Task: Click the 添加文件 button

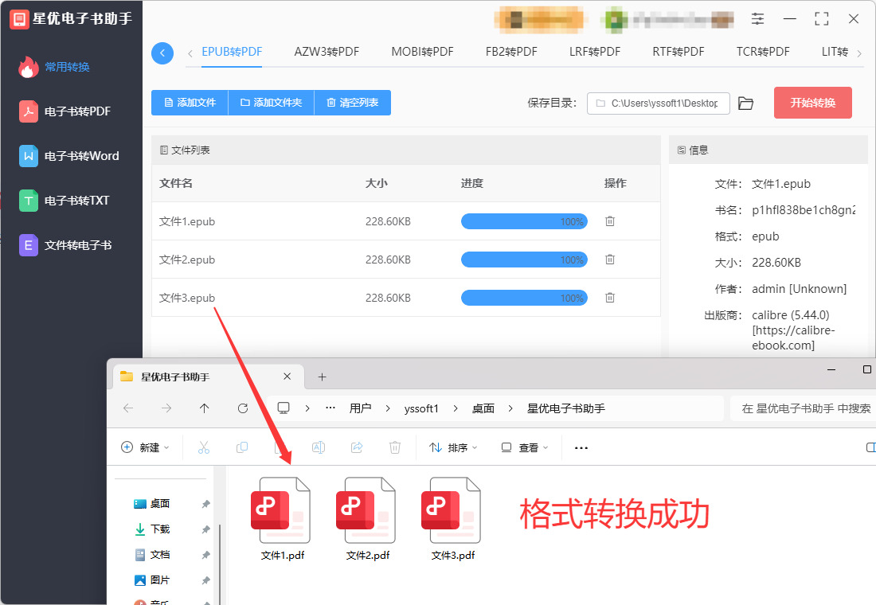Action: click(x=190, y=103)
